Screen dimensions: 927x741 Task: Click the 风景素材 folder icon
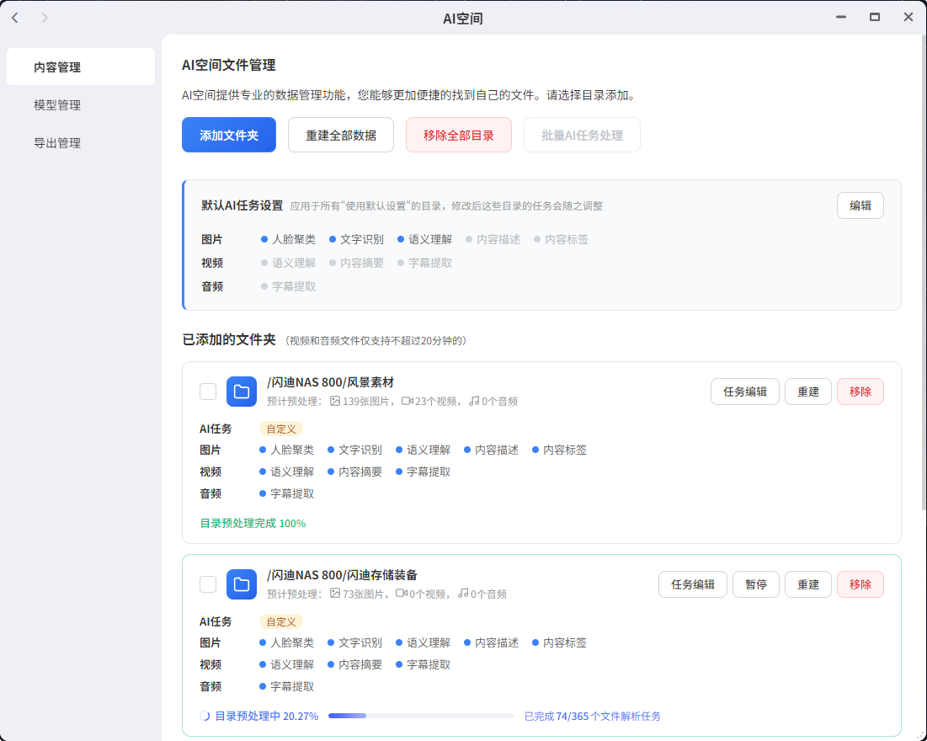pos(241,392)
